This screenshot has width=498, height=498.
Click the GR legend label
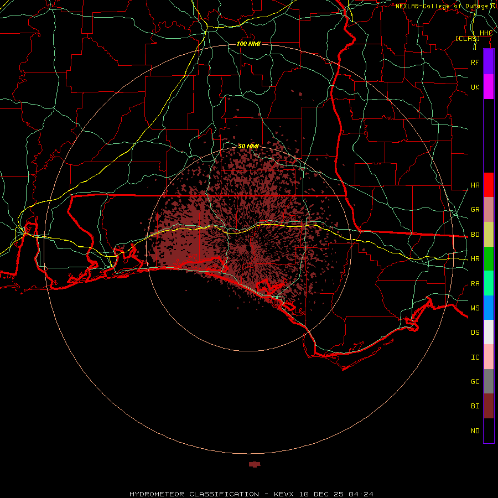(475, 210)
